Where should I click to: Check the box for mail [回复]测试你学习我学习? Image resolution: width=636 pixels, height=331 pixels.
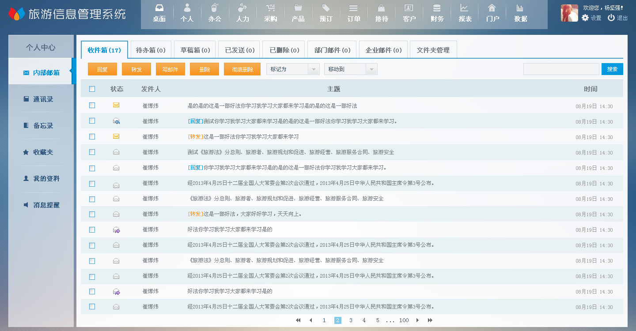(92, 120)
